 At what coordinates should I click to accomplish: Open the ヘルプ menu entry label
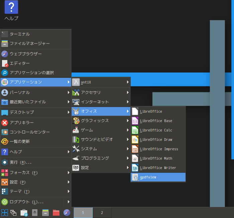tap(16, 152)
